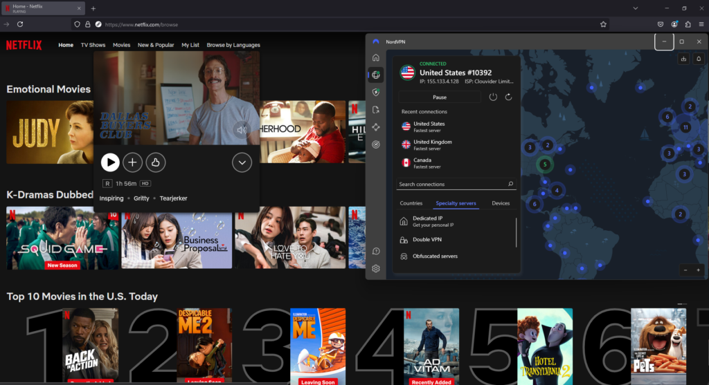Open the Squid Game thumbnail
Screen dimensions: 709x385
point(62,238)
